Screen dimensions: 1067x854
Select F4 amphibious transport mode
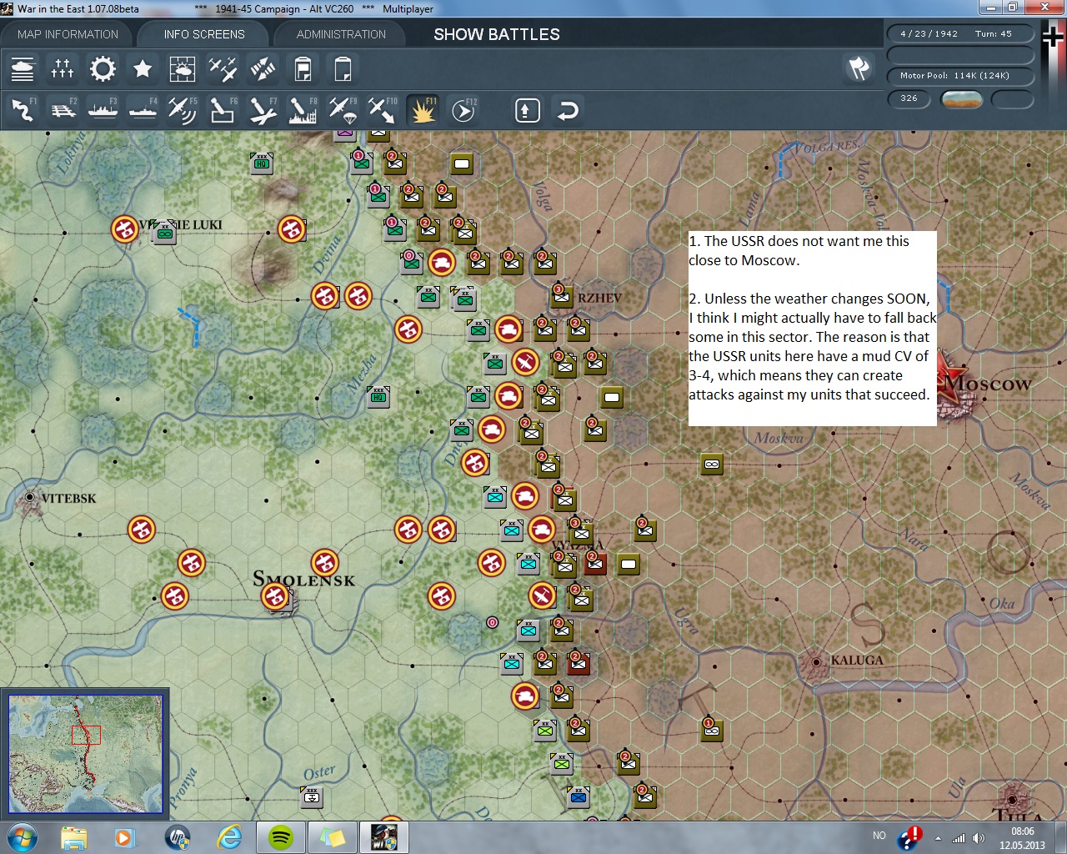pos(143,110)
